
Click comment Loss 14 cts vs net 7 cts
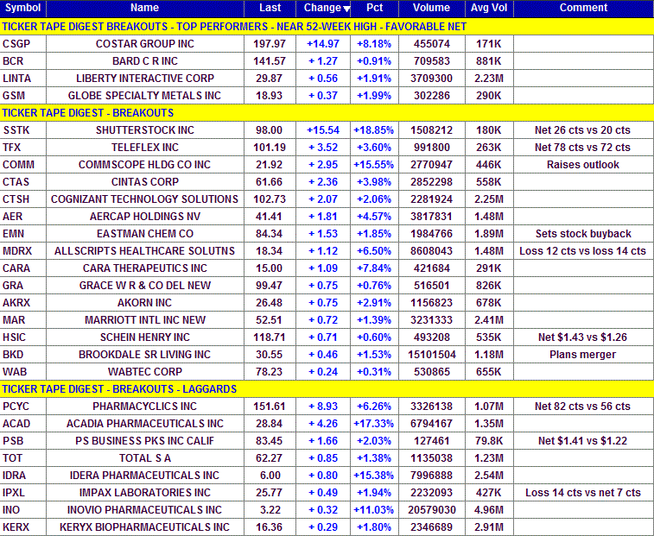pyautogui.click(x=582, y=493)
